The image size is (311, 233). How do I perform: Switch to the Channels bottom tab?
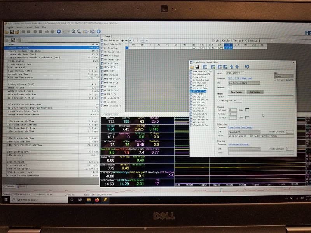pyautogui.click(x=9, y=186)
